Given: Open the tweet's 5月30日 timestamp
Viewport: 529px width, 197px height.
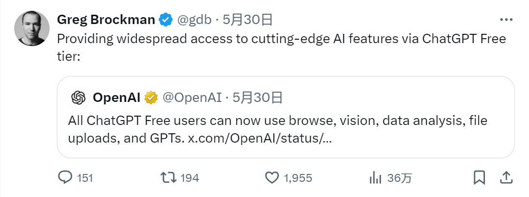Looking at the screenshot, I should tap(247, 20).
